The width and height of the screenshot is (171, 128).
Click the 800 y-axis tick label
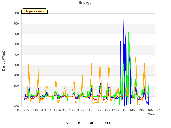16,13
